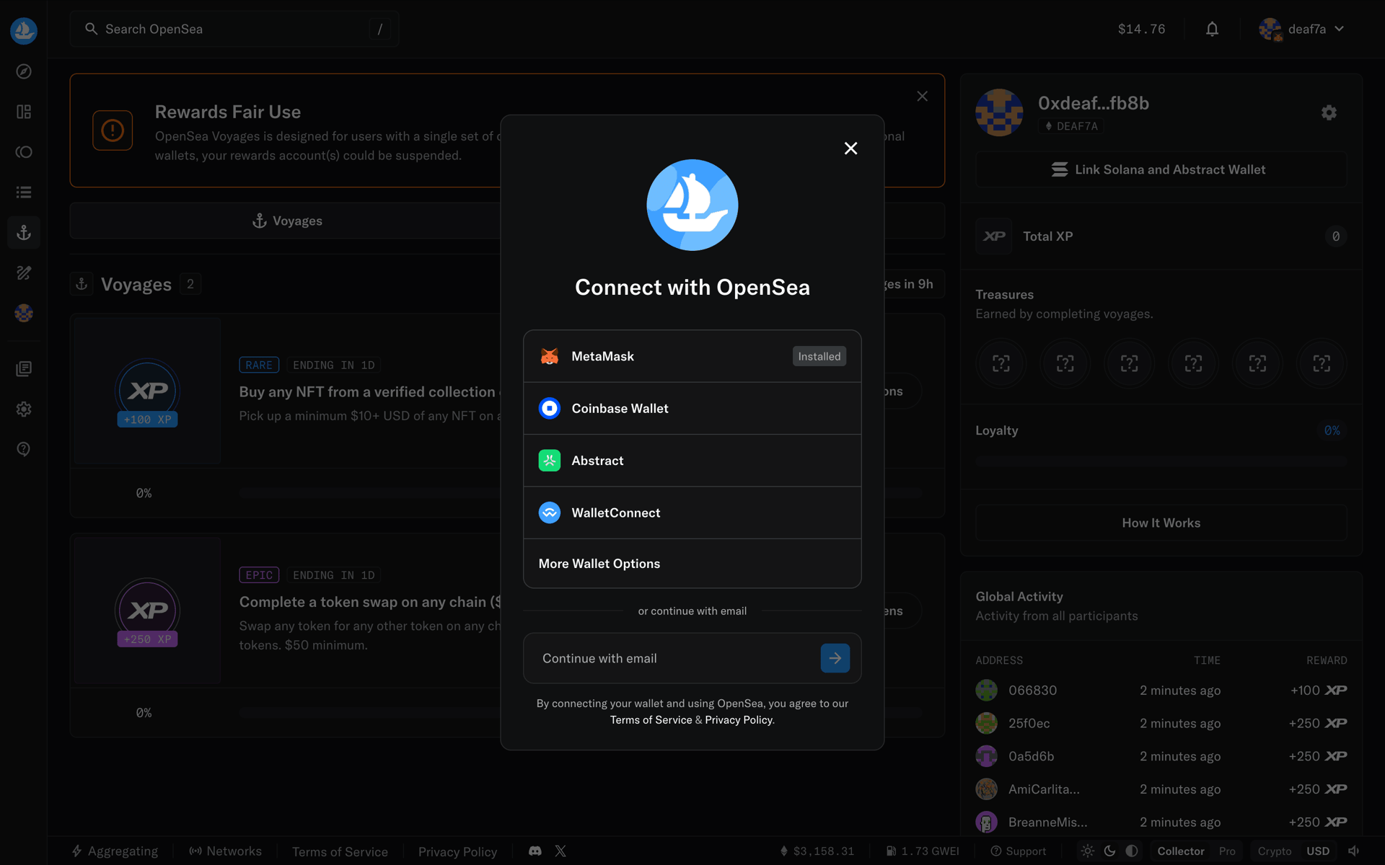Open the notifications bell
The image size is (1385, 865).
(x=1212, y=29)
